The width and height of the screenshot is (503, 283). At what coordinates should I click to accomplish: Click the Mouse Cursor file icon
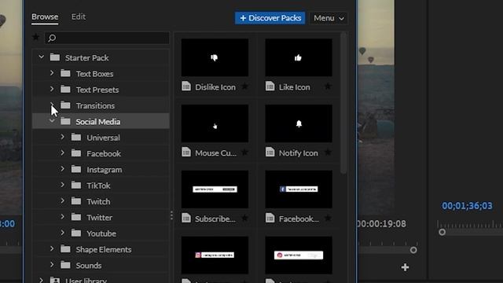tap(186, 152)
